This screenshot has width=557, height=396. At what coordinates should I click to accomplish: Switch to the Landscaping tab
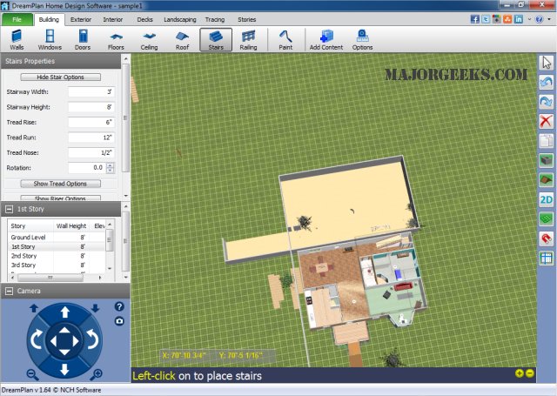tap(180, 19)
